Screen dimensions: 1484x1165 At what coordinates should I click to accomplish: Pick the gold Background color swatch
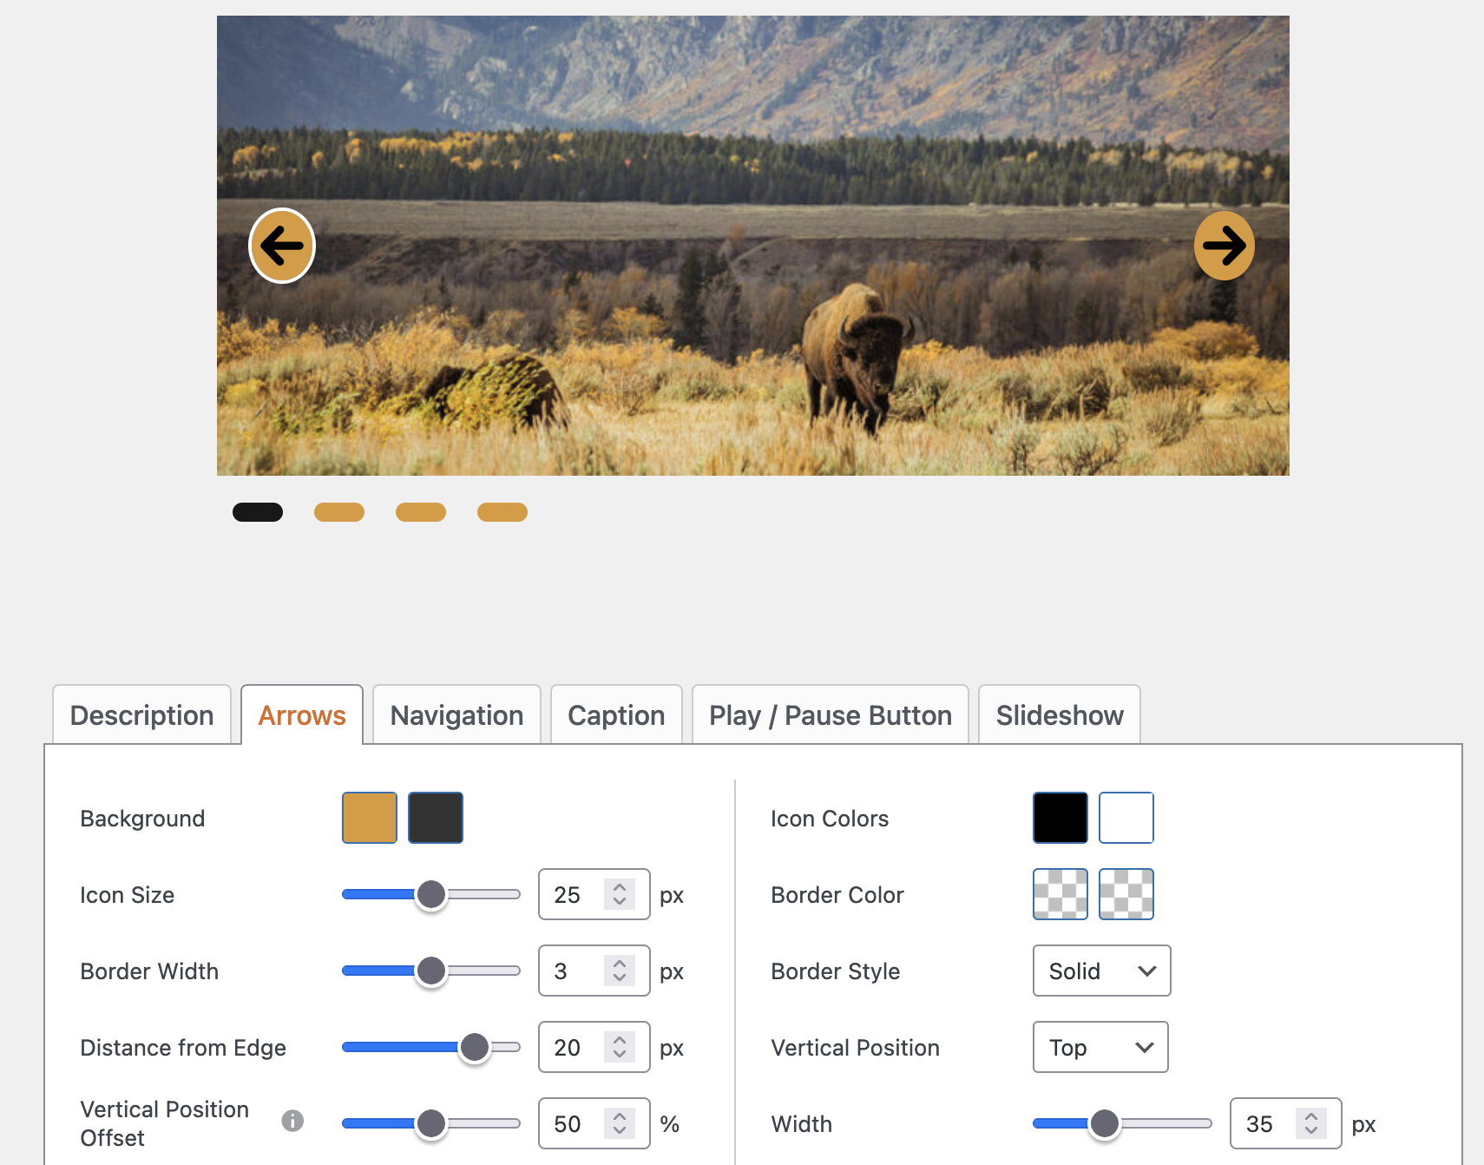click(x=370, y=818)
